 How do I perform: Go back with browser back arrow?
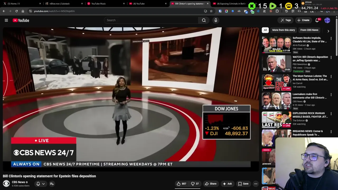(x=4, y=11)
